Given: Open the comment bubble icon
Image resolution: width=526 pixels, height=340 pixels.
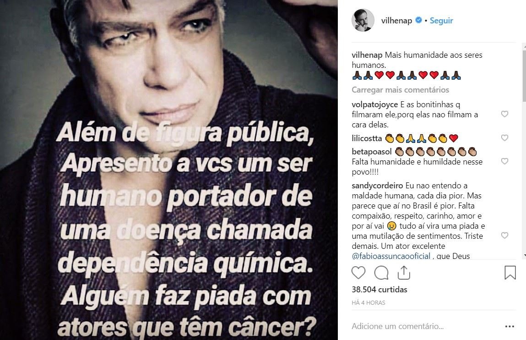Looking at the screenshot, I should pyautogui.click(x=381, y=273).
